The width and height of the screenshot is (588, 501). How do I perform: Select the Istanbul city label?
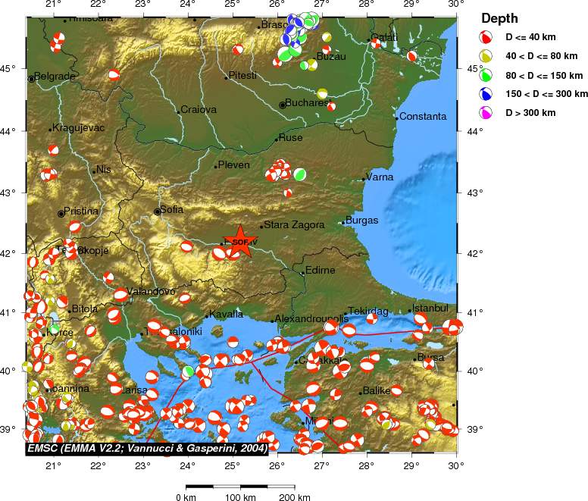point(430,308)
